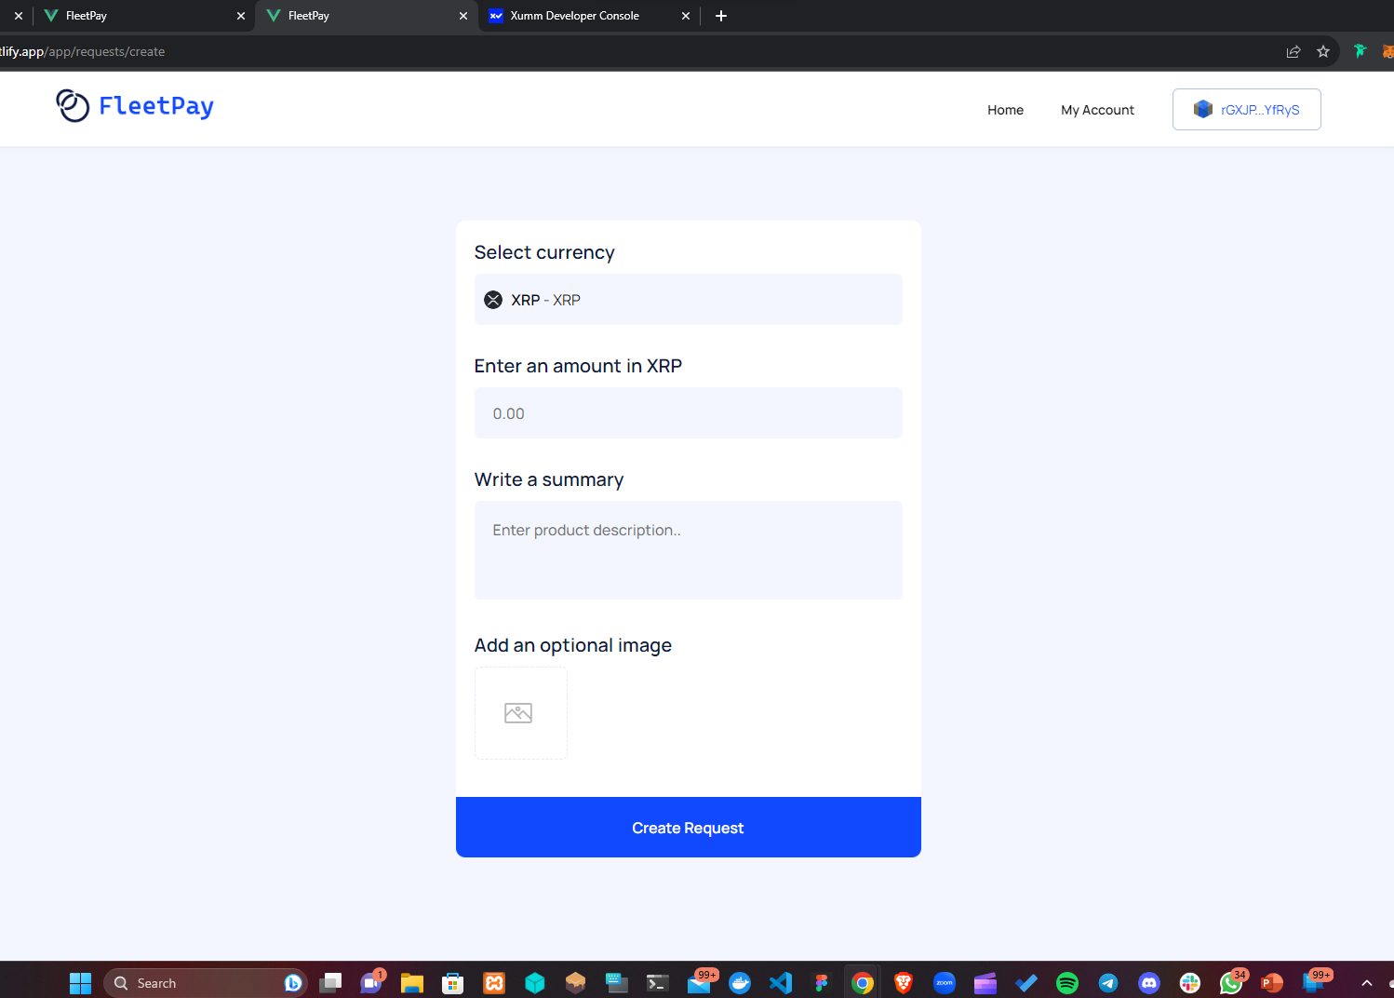Screen dimensions: 1394x998
Task: Go to the Home page
Action: [x=1005, y=110]
